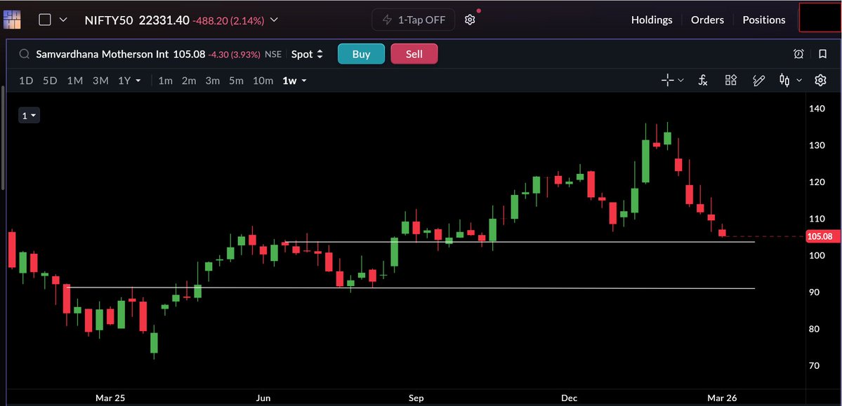Image resolution: width=842 pixels, height=406 pixels.
Task: Open 1-Tap settings gear icon
Action: pos(470,20)
